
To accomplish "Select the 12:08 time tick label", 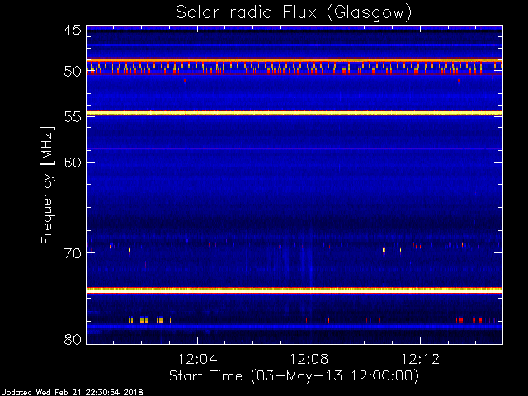I will [x=309, y=360].
